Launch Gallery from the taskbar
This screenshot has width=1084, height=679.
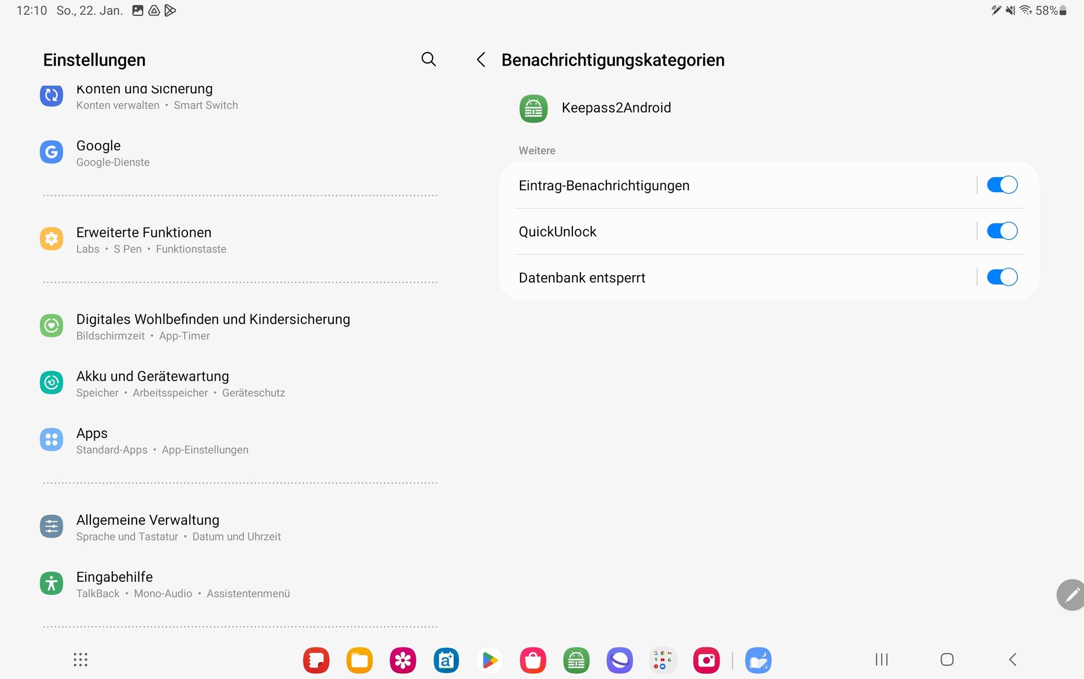403,660
